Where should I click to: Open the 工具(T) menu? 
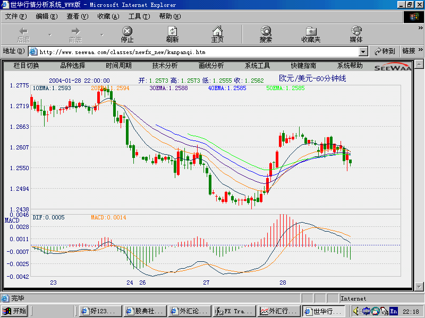tap(139, 16)
